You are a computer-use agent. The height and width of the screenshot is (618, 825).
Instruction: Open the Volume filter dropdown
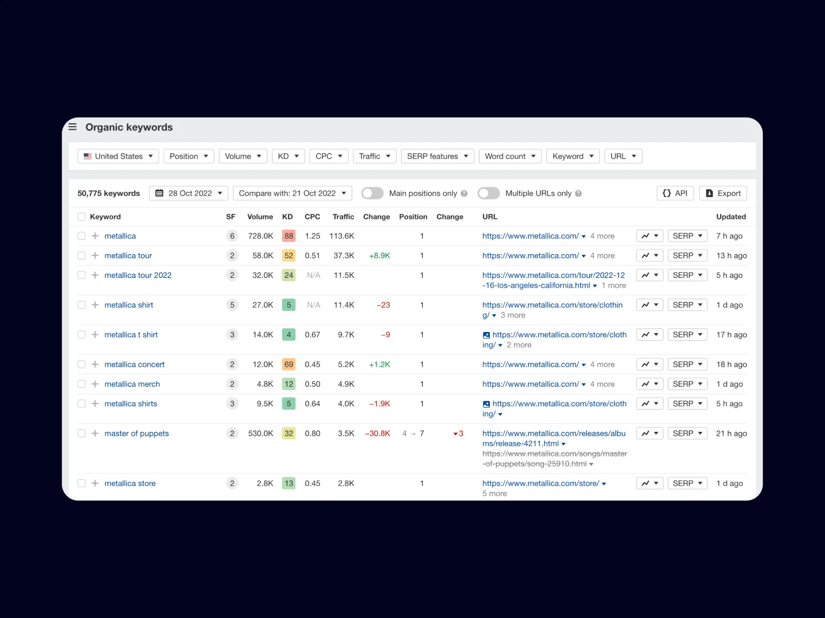243,156
